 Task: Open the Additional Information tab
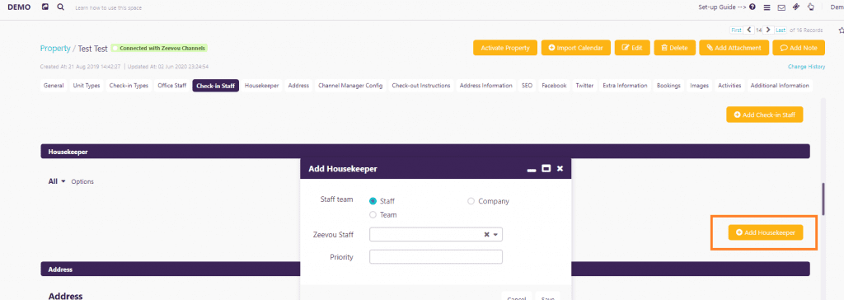[x=780, y=86]
